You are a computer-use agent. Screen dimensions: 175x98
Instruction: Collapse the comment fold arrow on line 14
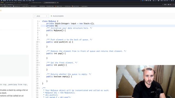(x=39, y=51)
